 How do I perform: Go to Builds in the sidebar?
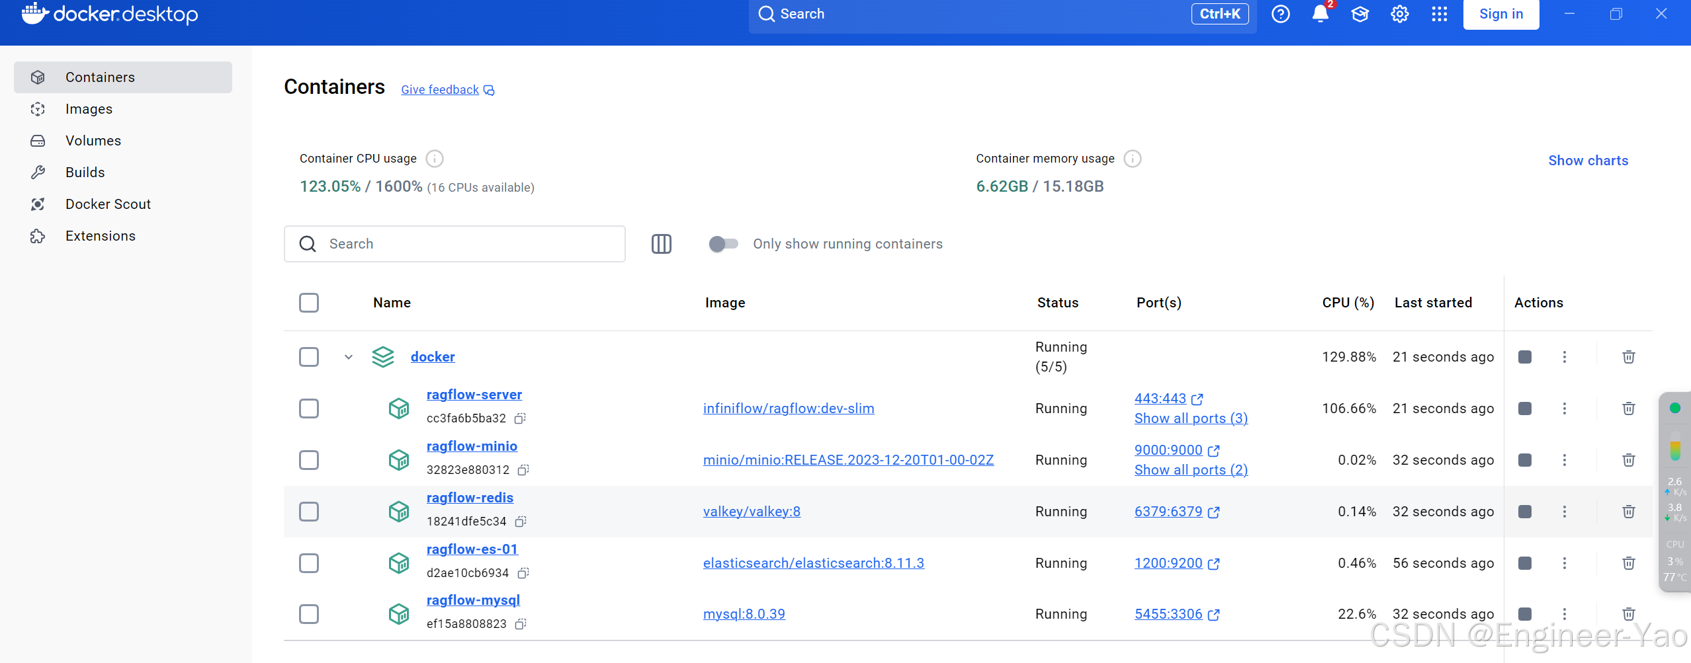pos(123,173)
